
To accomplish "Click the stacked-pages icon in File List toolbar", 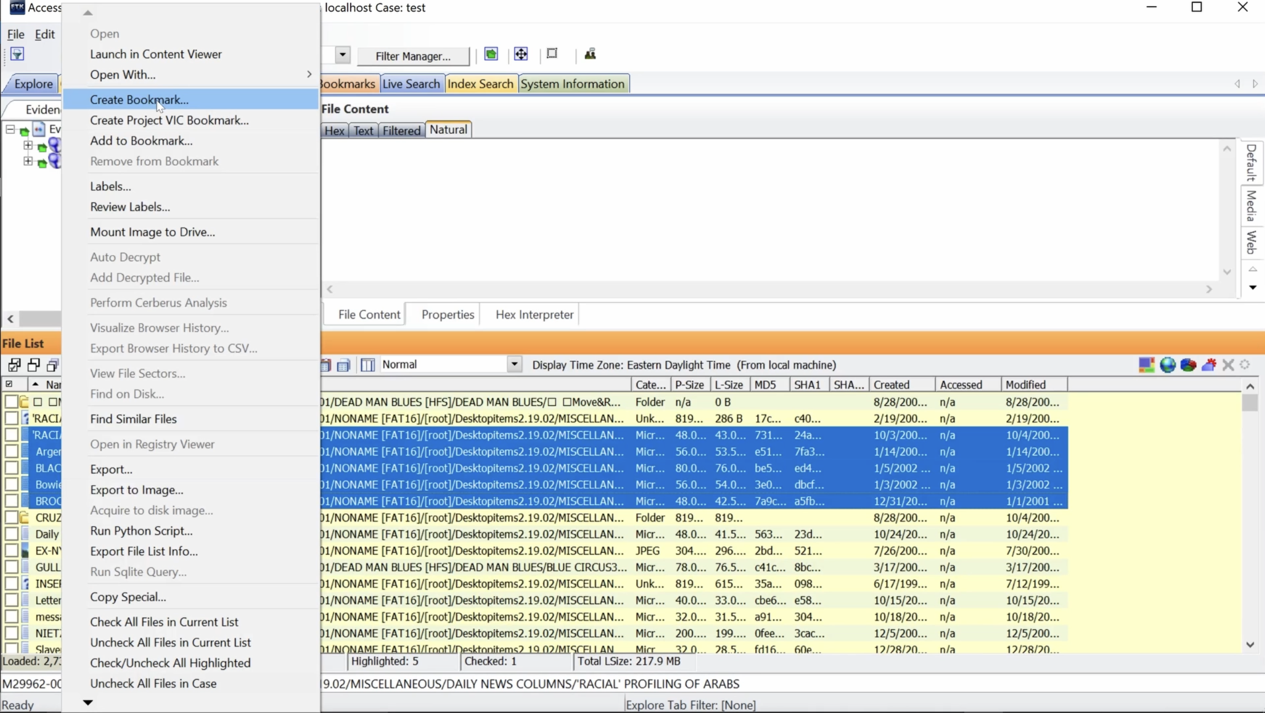I will click(x=52, y=365).
